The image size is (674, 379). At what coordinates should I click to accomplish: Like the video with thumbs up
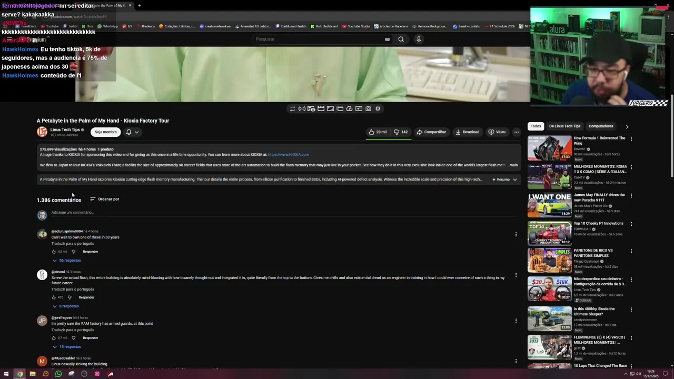(x=378, y=132)
